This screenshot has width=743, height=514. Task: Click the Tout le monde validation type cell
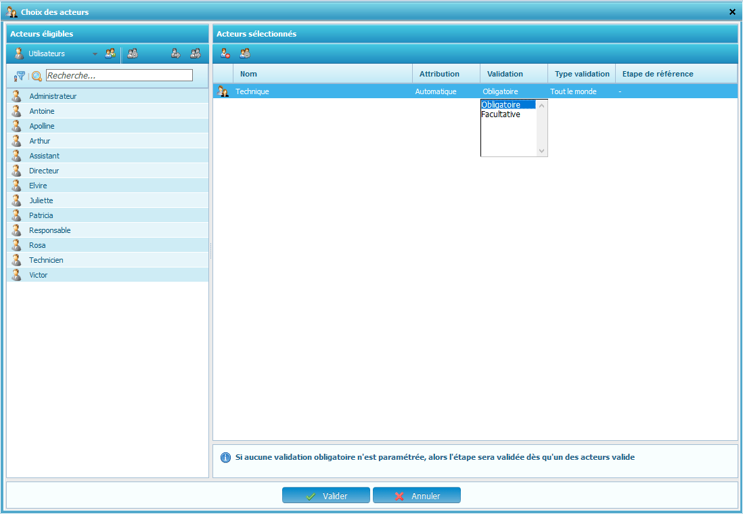coord(574,91)
